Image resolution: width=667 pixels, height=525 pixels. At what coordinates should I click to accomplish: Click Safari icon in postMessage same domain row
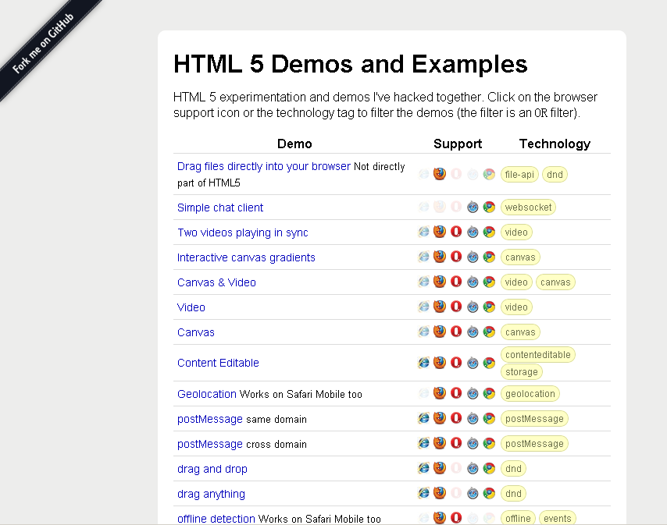[473, 419]
